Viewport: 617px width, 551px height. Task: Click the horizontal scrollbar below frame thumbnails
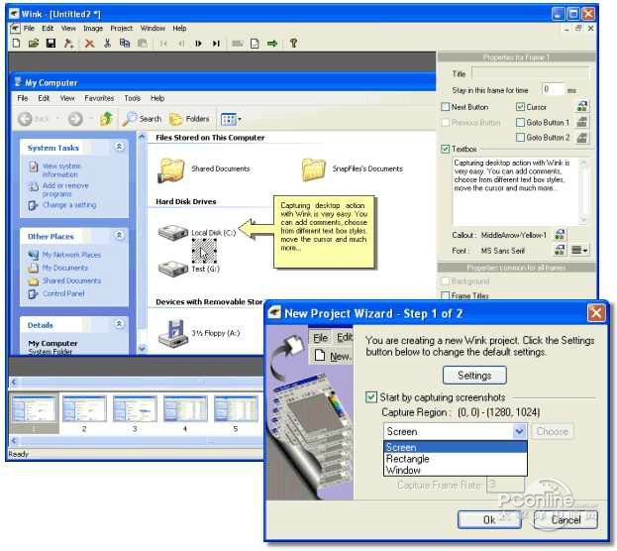pyautogui.click(x=136, y=441)
